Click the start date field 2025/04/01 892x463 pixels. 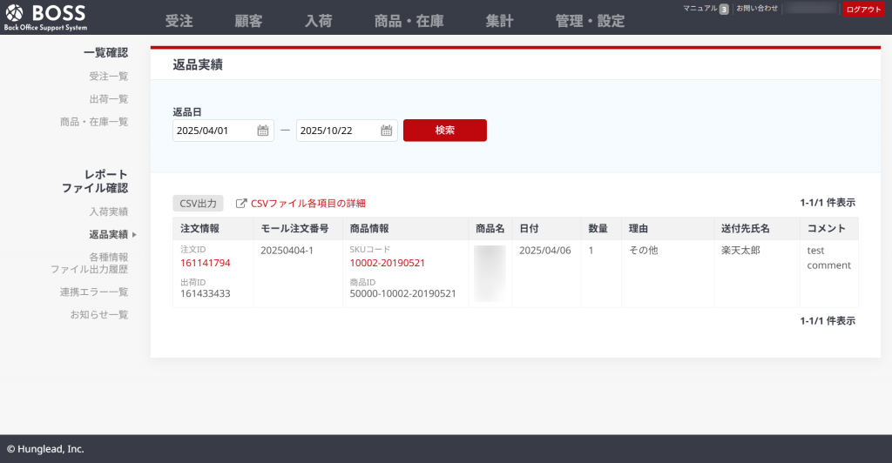[x=213, y=131]
